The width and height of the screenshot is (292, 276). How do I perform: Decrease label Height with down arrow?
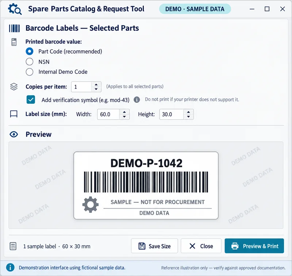[x=188, y=116]
